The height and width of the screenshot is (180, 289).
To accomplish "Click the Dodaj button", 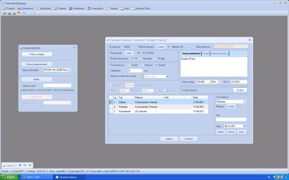I will (221, 132).
